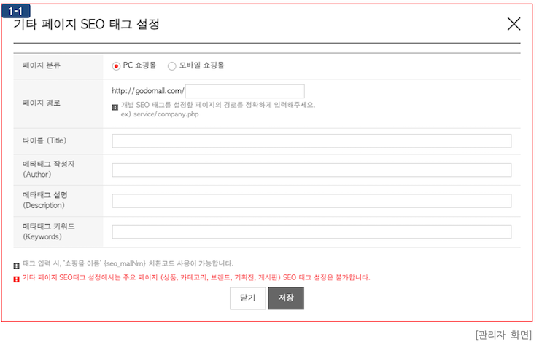Image resolution: width=550 pixels, height=350 pixels.
Task: Click the 기타 페이지 SEO 태그 설정 heading
Action: point(86,25)
